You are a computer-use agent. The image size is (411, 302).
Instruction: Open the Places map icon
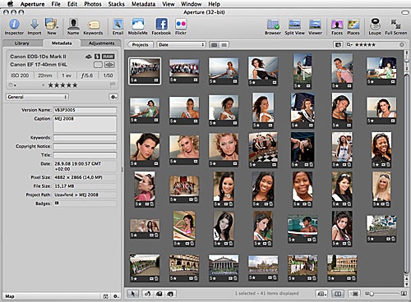[x=353, y=25]
